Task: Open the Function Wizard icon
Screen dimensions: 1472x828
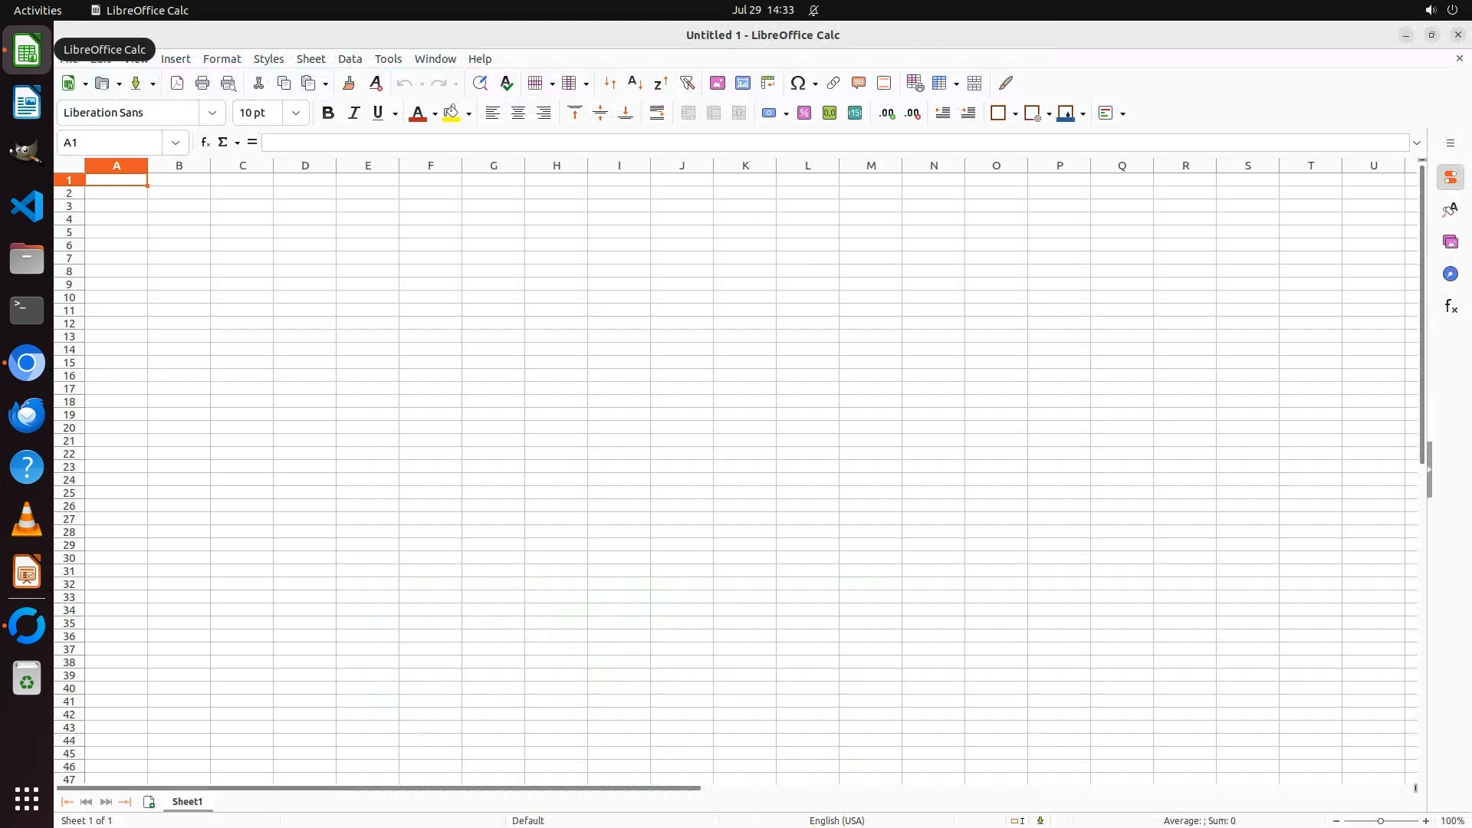Action: coord(205,143)
